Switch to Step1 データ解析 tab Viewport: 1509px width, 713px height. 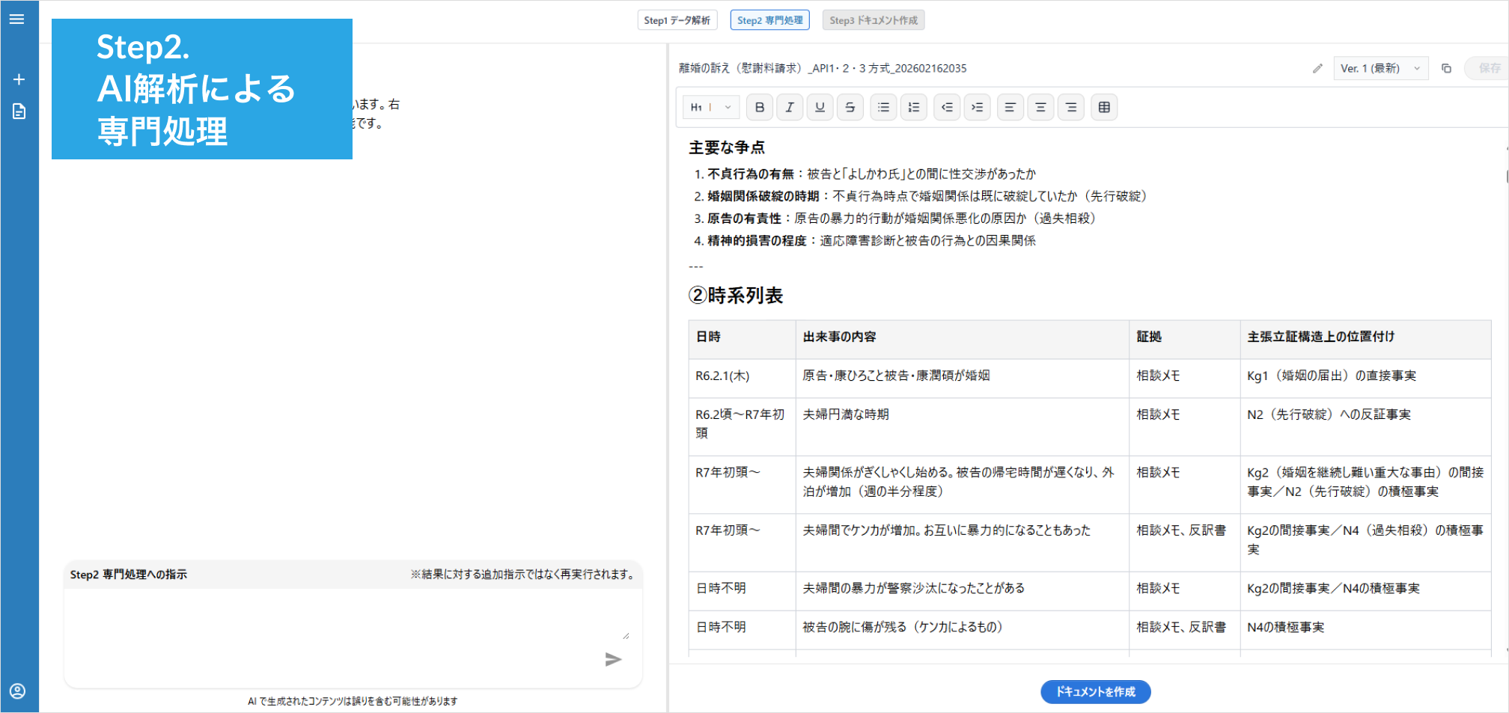tap(677, 20)
